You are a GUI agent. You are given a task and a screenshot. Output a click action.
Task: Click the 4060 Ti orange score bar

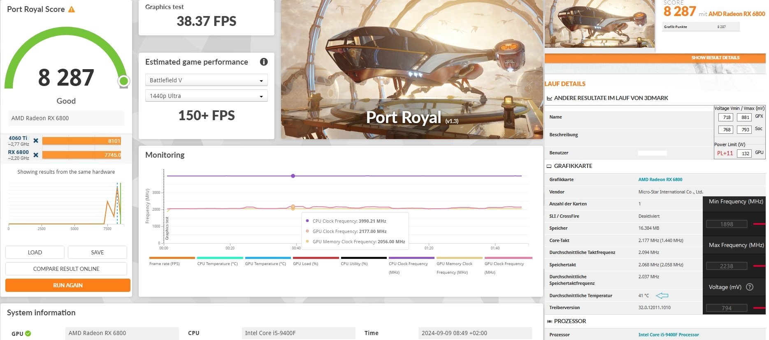[81, 141]
